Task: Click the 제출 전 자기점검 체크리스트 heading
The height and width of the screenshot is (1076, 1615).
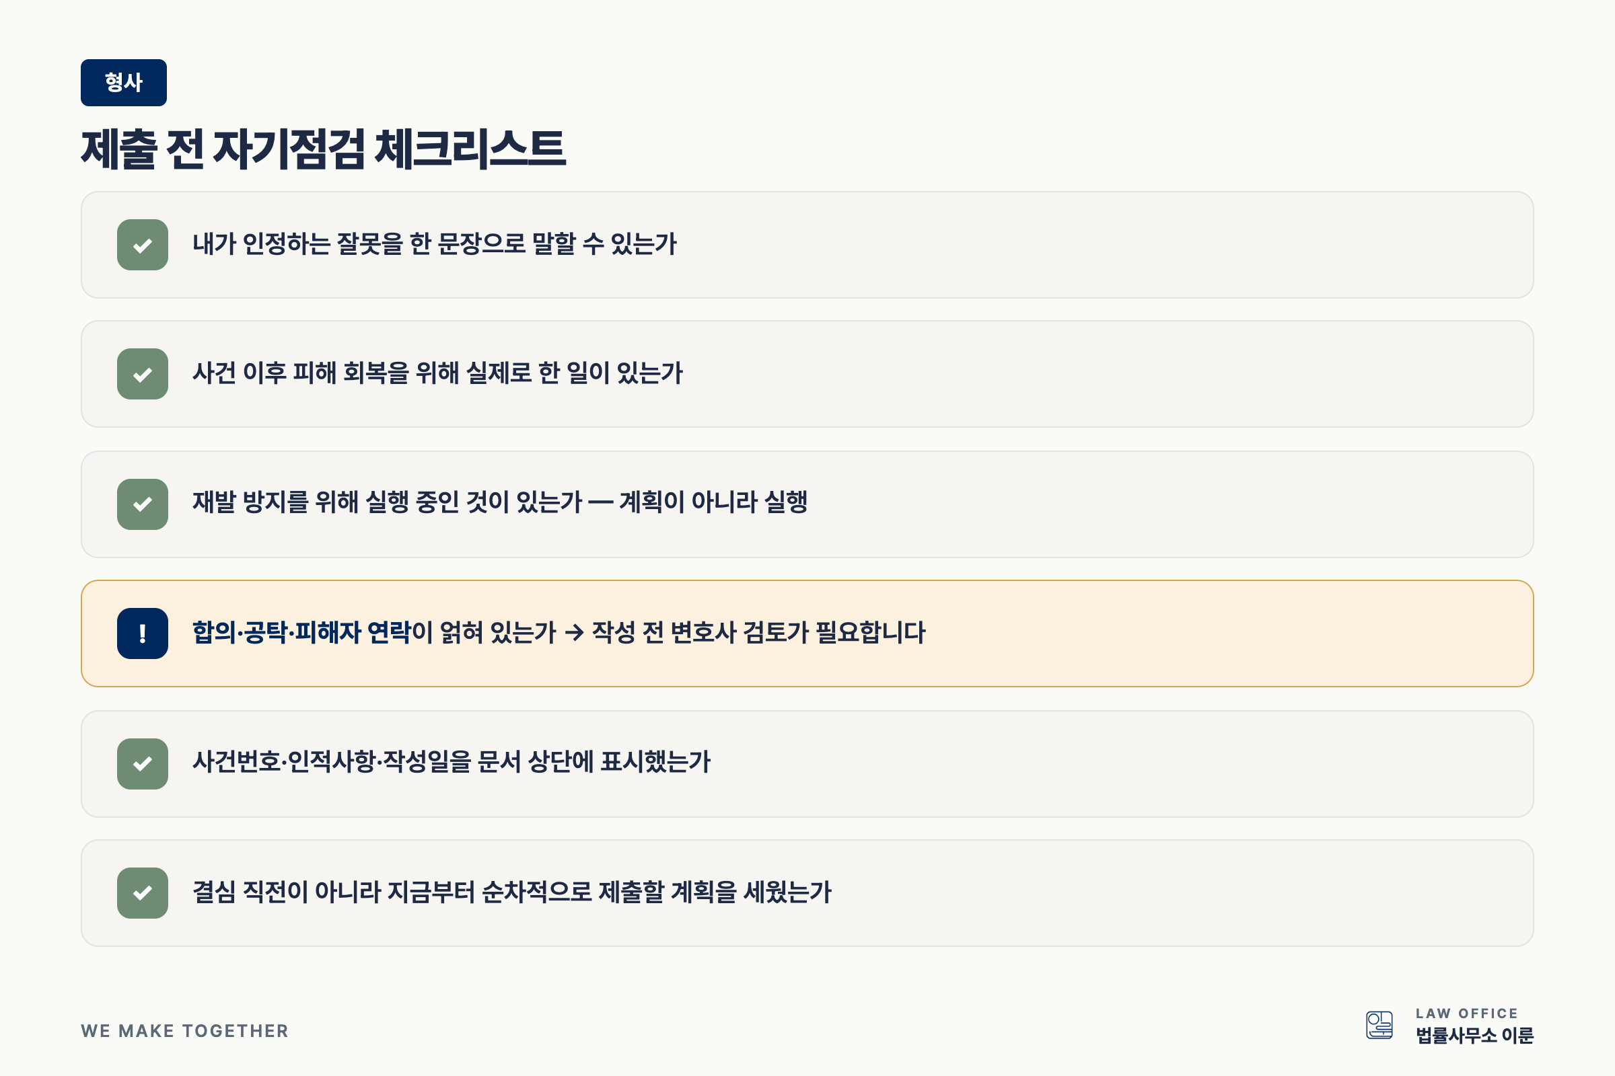Action: click(x=324, y=149)
